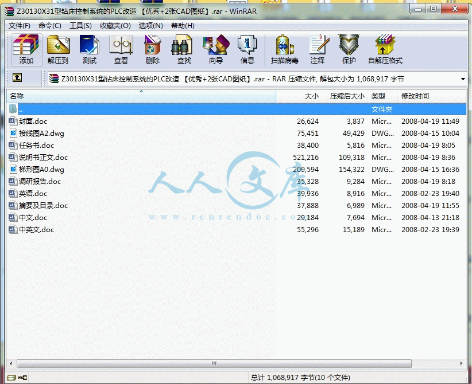The height and width of the screenshot is (384, 472).
Task: Click the WinRAR icon in title bar
Action: [9, 11]
